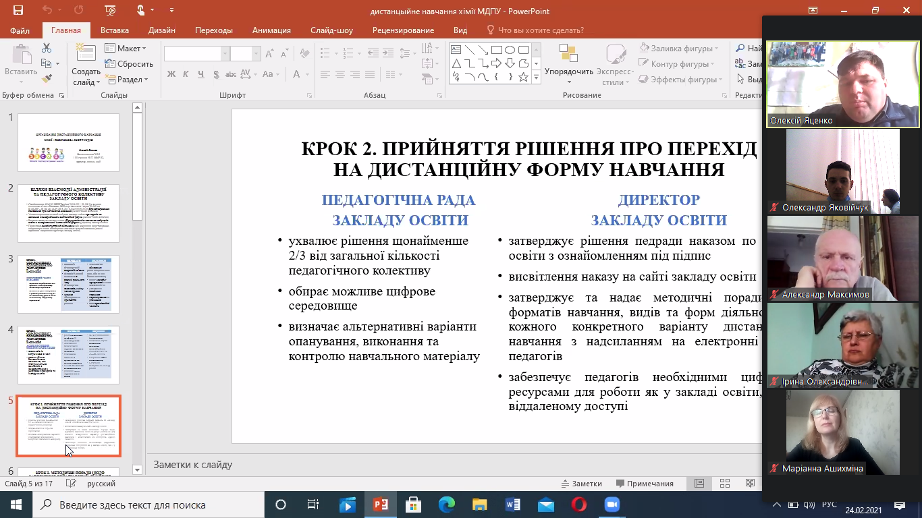Image resolution: width=922 pixels, height=518 pixels.
Task: Switch to the Анимация tab
Action: pos(271,30)
